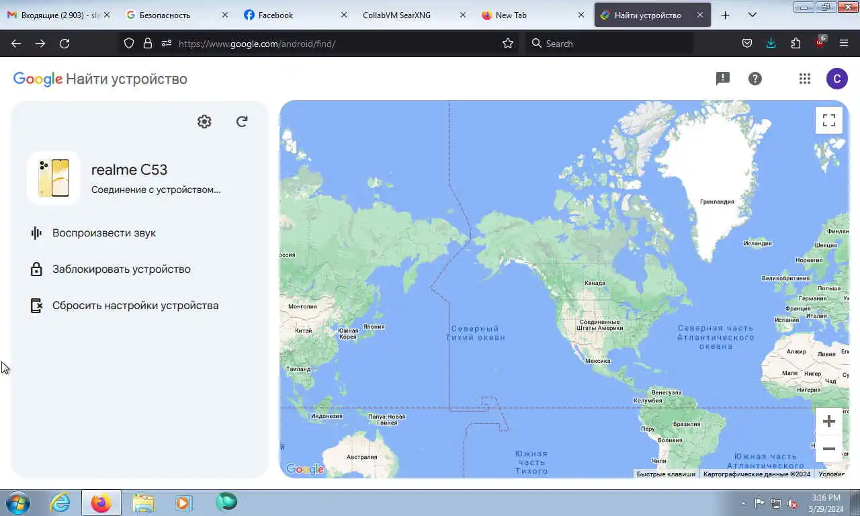This screenshot has width=860, height=516.
Task: Open Windows Media Player taskbar icon
Action: pos(183,503)
